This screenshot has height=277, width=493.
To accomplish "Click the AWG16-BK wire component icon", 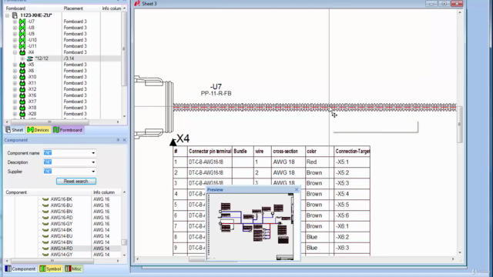I will click(45, 199).
